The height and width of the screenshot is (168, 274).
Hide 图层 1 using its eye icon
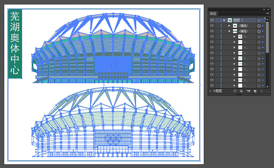212,20
